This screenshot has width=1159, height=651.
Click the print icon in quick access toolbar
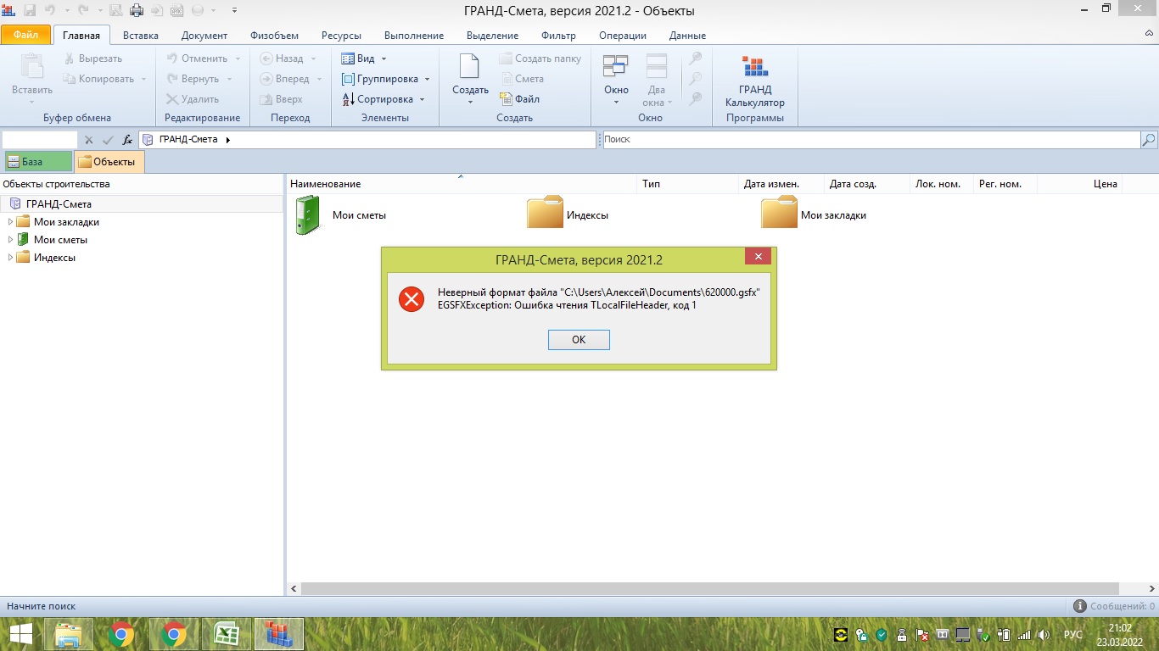pyautogui.click(x=136, y=10)
